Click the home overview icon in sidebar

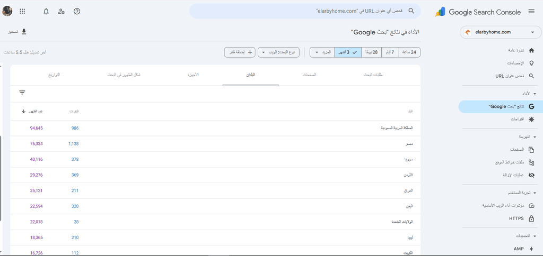click(x=531, y=50)
